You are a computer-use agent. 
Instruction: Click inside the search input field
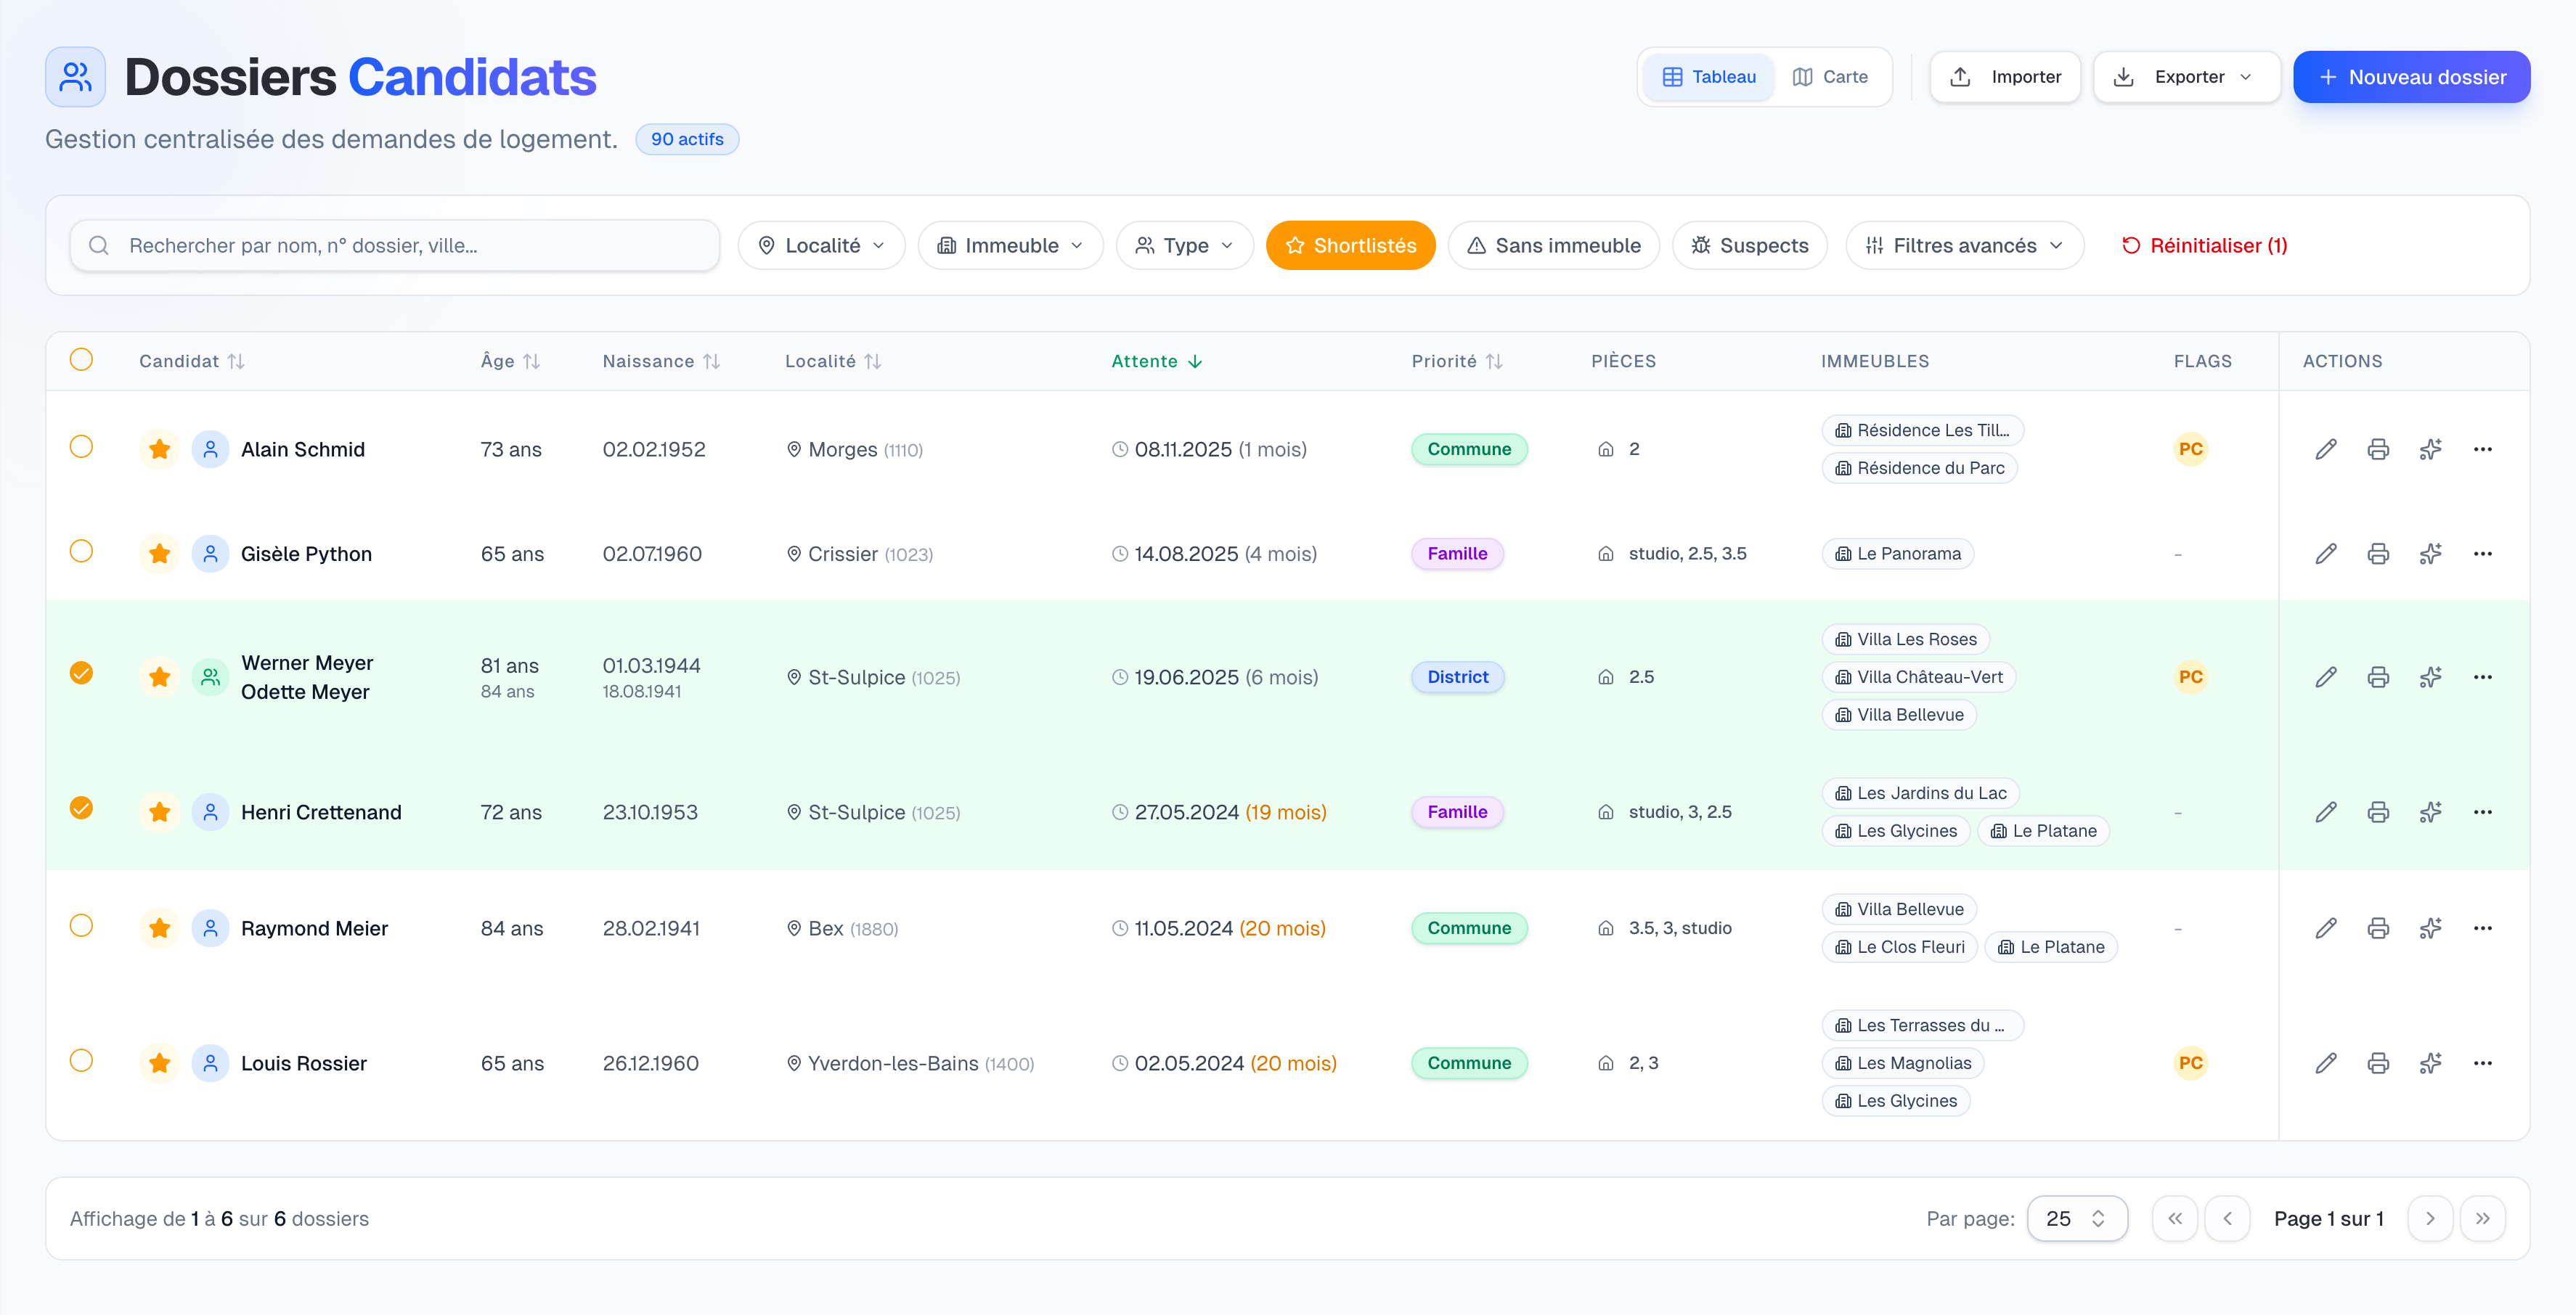(400, 245)
